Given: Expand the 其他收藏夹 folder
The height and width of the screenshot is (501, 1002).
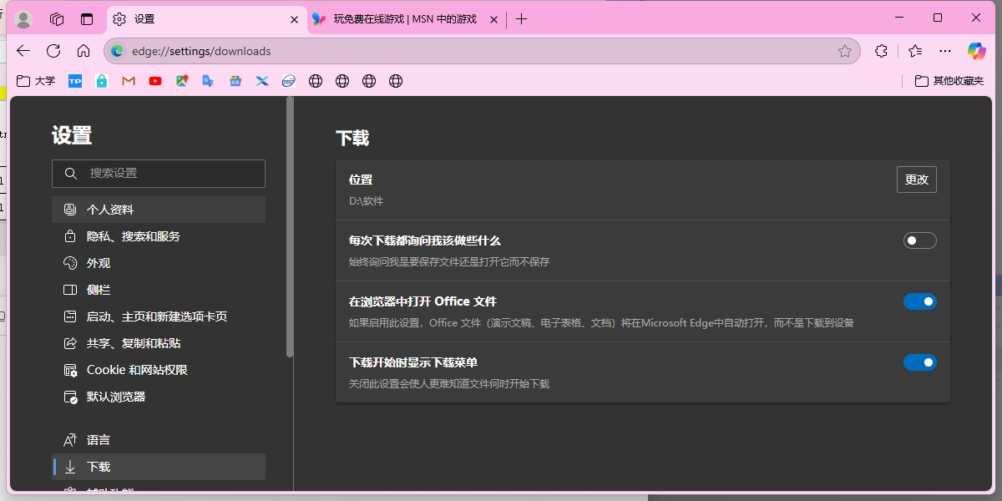Looking at the screenshot, I should click(x=949, y=81).
